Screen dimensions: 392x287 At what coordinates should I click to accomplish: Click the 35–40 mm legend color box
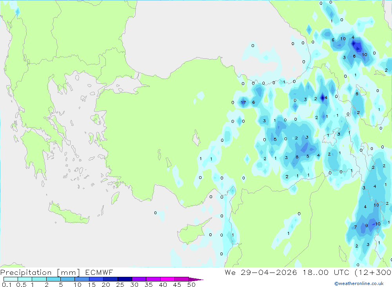pos(153,279)
